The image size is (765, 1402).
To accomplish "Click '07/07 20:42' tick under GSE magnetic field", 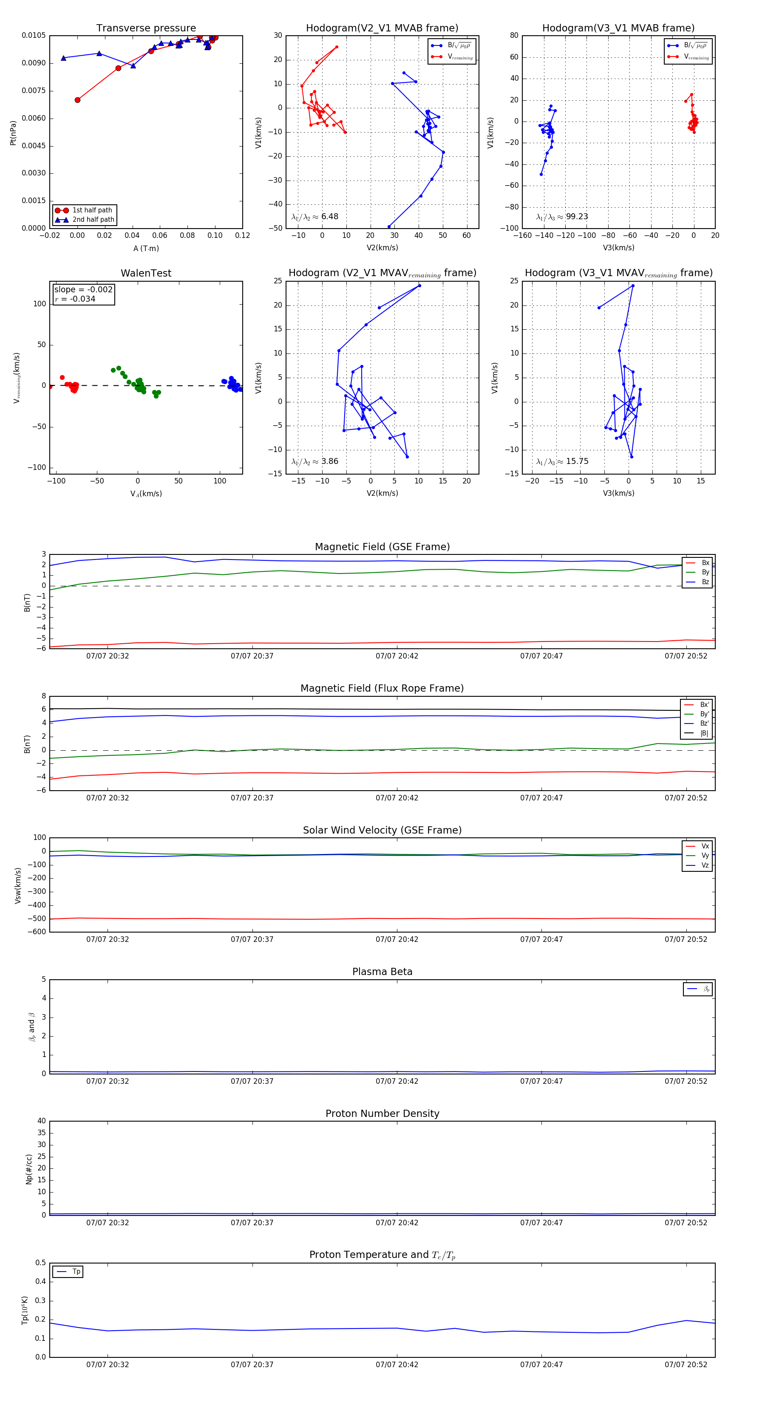I will tap(397, 656).
